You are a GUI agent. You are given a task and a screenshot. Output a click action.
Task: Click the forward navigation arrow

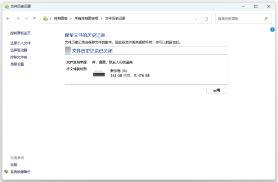pyautogui.click(x=18, y=19)
